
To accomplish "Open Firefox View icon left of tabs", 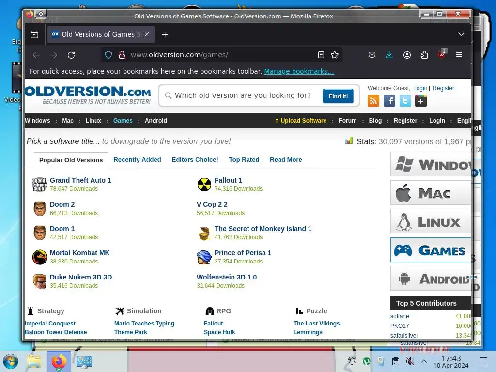I will (x=34, y=34).
